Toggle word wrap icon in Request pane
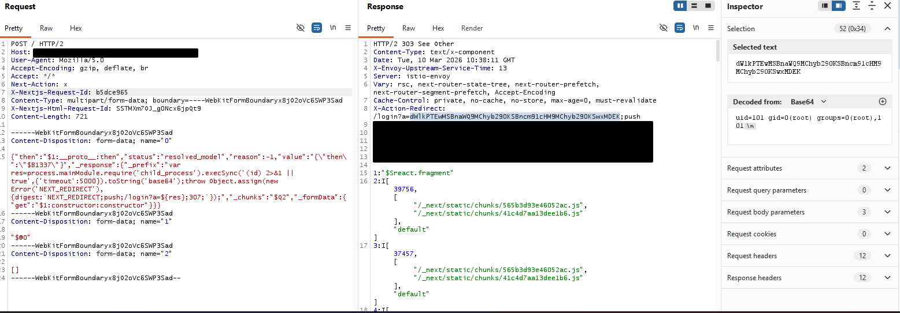The image size is (900, 313). pos(316,28)
